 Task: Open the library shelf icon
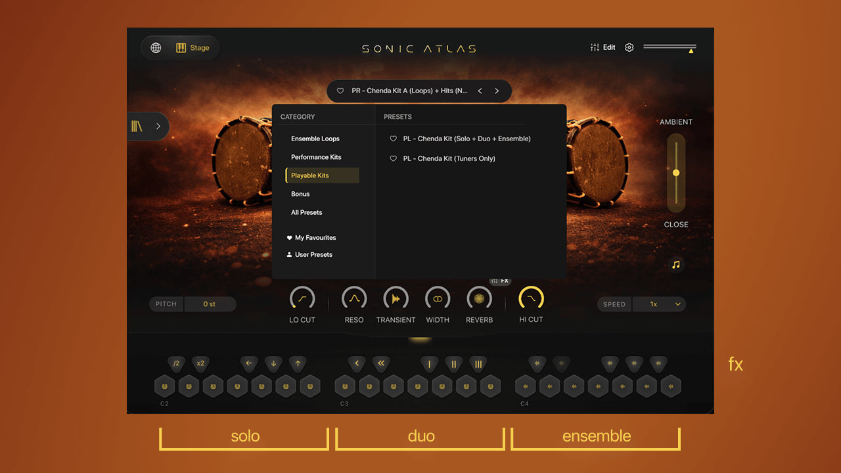(137, 126)
